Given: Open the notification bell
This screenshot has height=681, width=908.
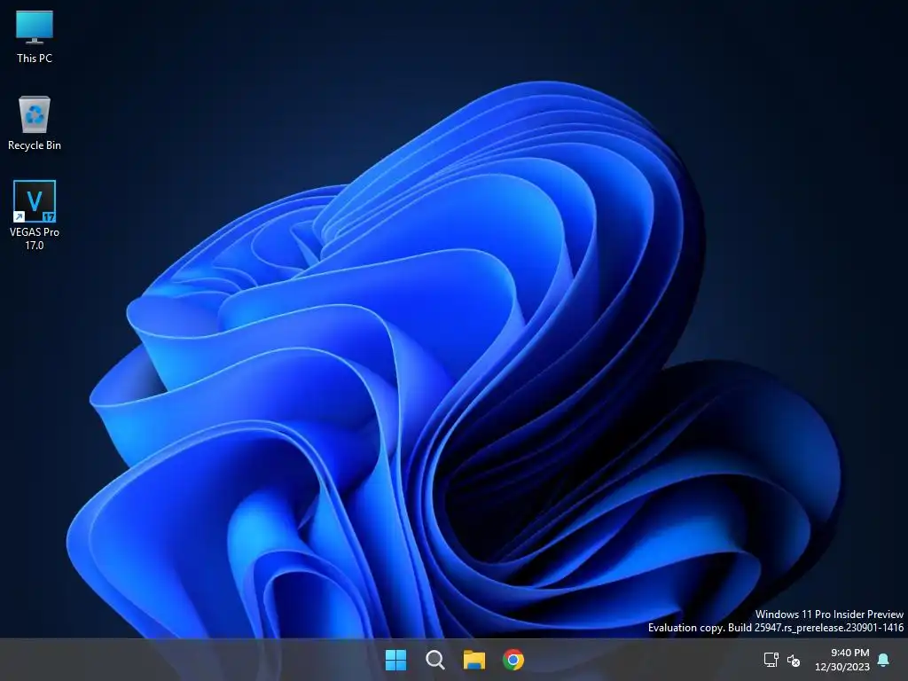Looking at the screenshot, I should [883, 660].
